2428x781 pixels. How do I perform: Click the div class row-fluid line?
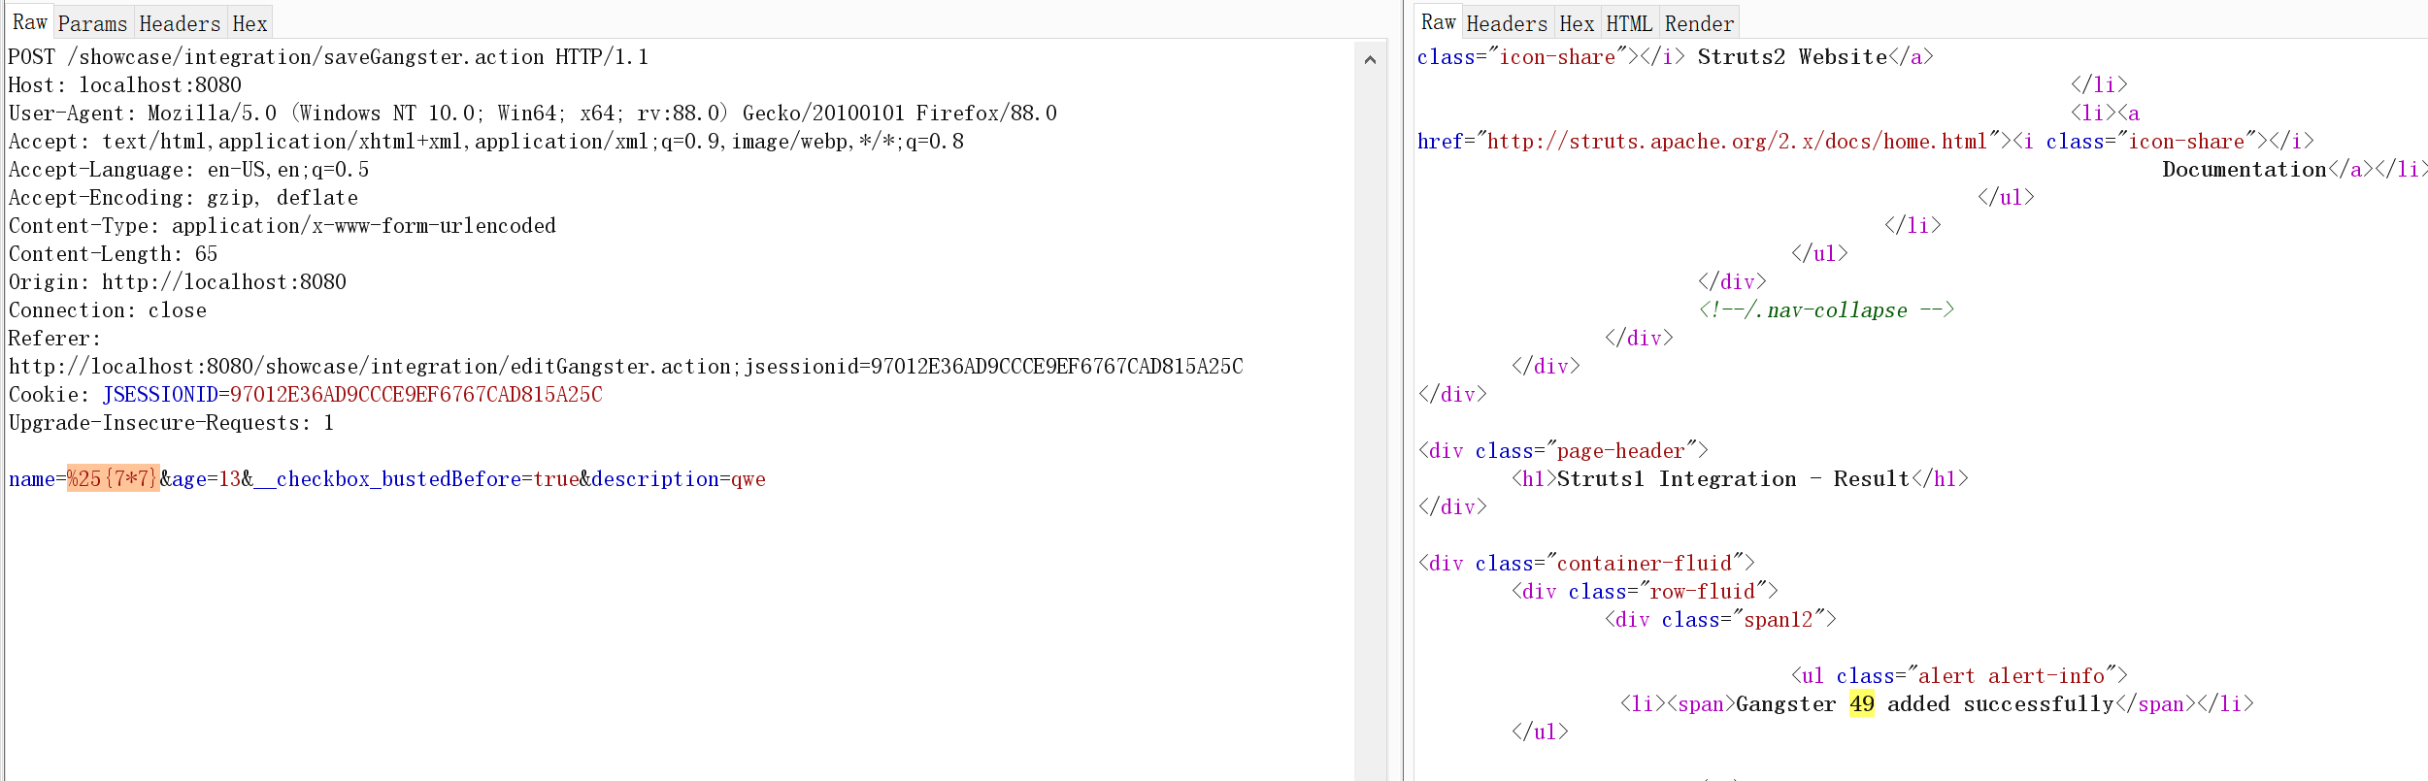[1645, 592]
